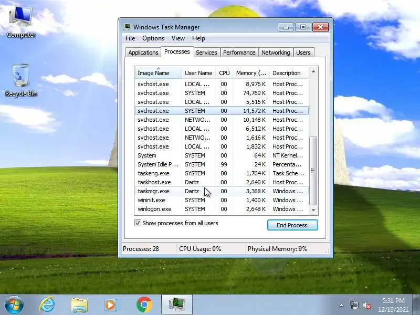The image size is (420, 315).
Task: Select the System Idle Process row
Action: click(x=222, y=164)
